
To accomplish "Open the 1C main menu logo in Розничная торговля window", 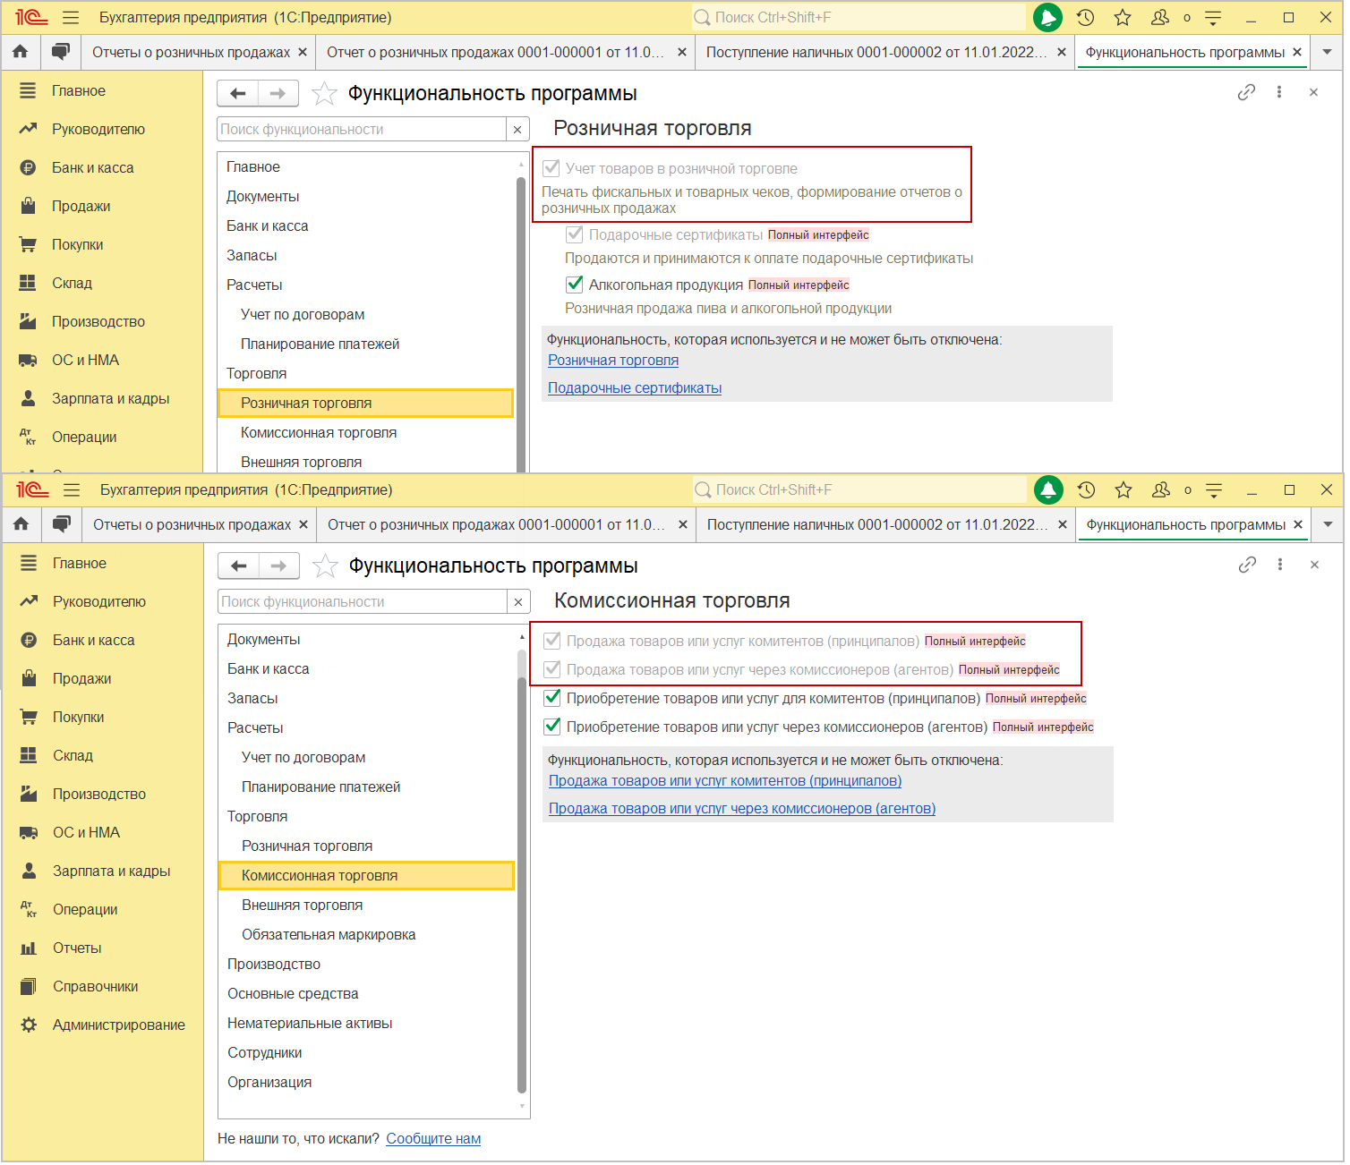I will pyautogui.click(x=31, y=17).
